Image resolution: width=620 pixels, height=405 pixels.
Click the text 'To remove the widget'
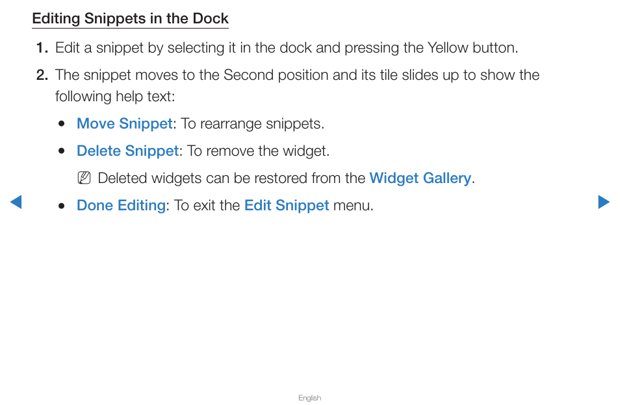258,151
